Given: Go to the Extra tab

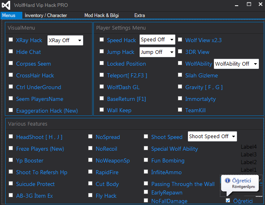Looking at the screenshot, I should coord(140,15).
